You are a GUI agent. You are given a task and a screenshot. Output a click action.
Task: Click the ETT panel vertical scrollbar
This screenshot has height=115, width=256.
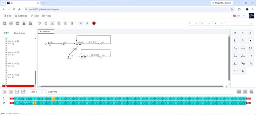coord(36,78)
